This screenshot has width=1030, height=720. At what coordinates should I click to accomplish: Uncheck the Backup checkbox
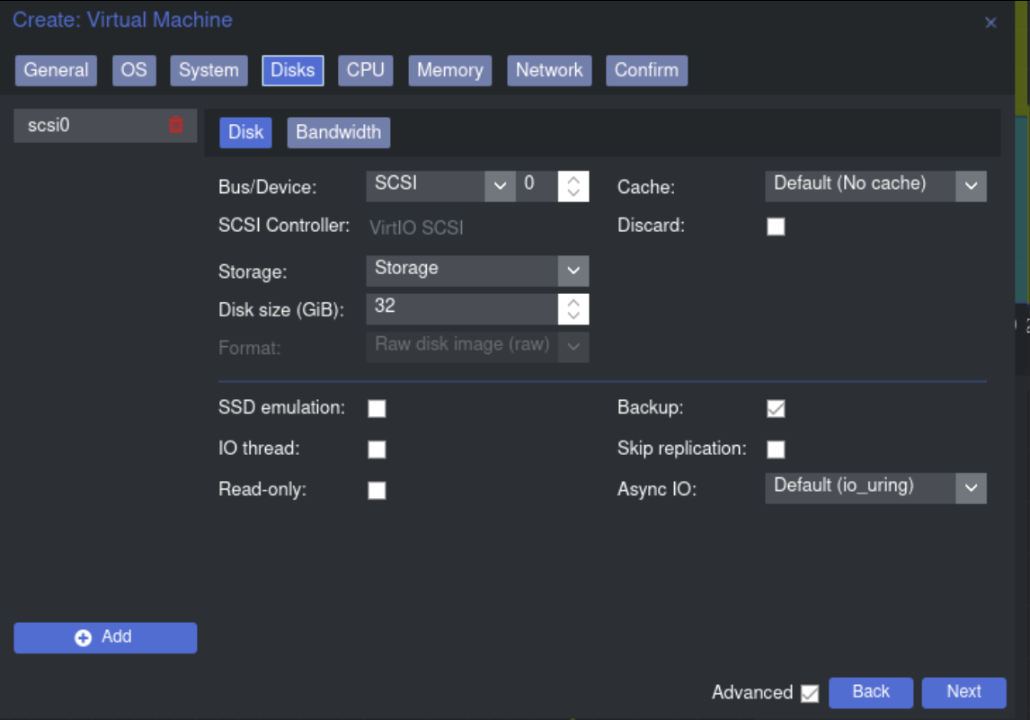(776, 409)
